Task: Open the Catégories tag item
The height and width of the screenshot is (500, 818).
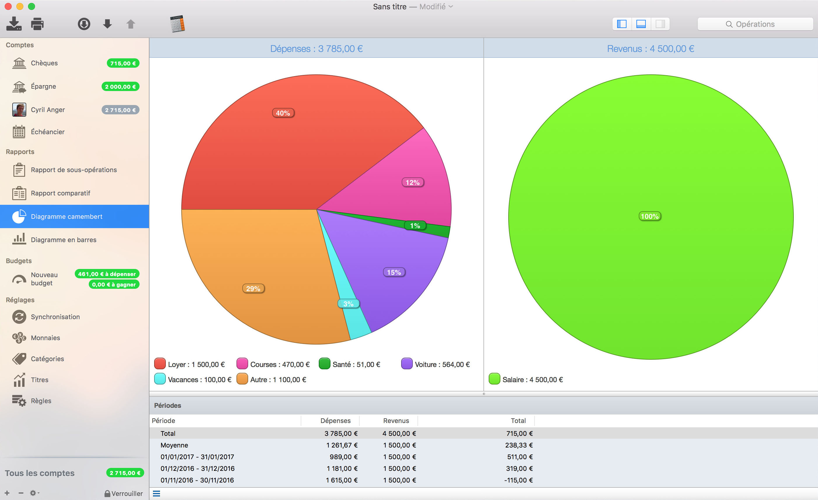Action: click(x=47, y=359)
